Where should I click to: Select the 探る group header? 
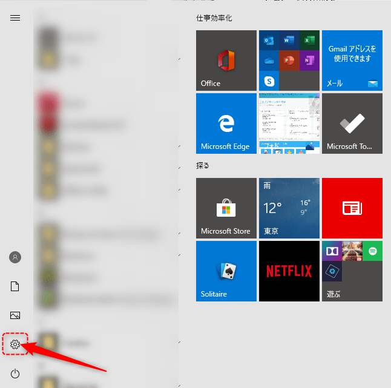pos(202,166)
